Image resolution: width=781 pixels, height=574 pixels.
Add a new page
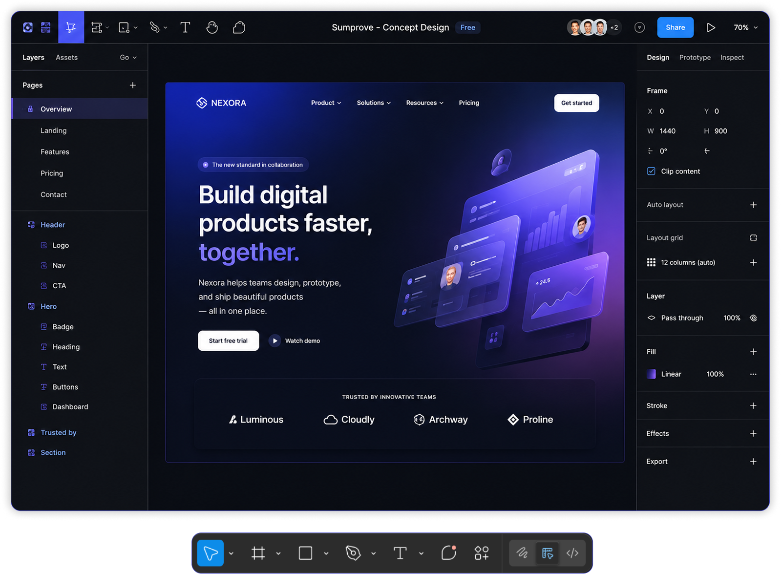point(132,85)
